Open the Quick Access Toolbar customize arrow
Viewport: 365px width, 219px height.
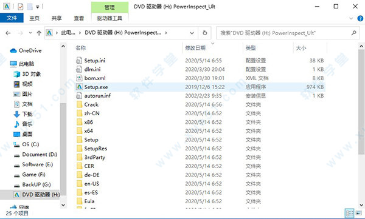coord(38,7)
